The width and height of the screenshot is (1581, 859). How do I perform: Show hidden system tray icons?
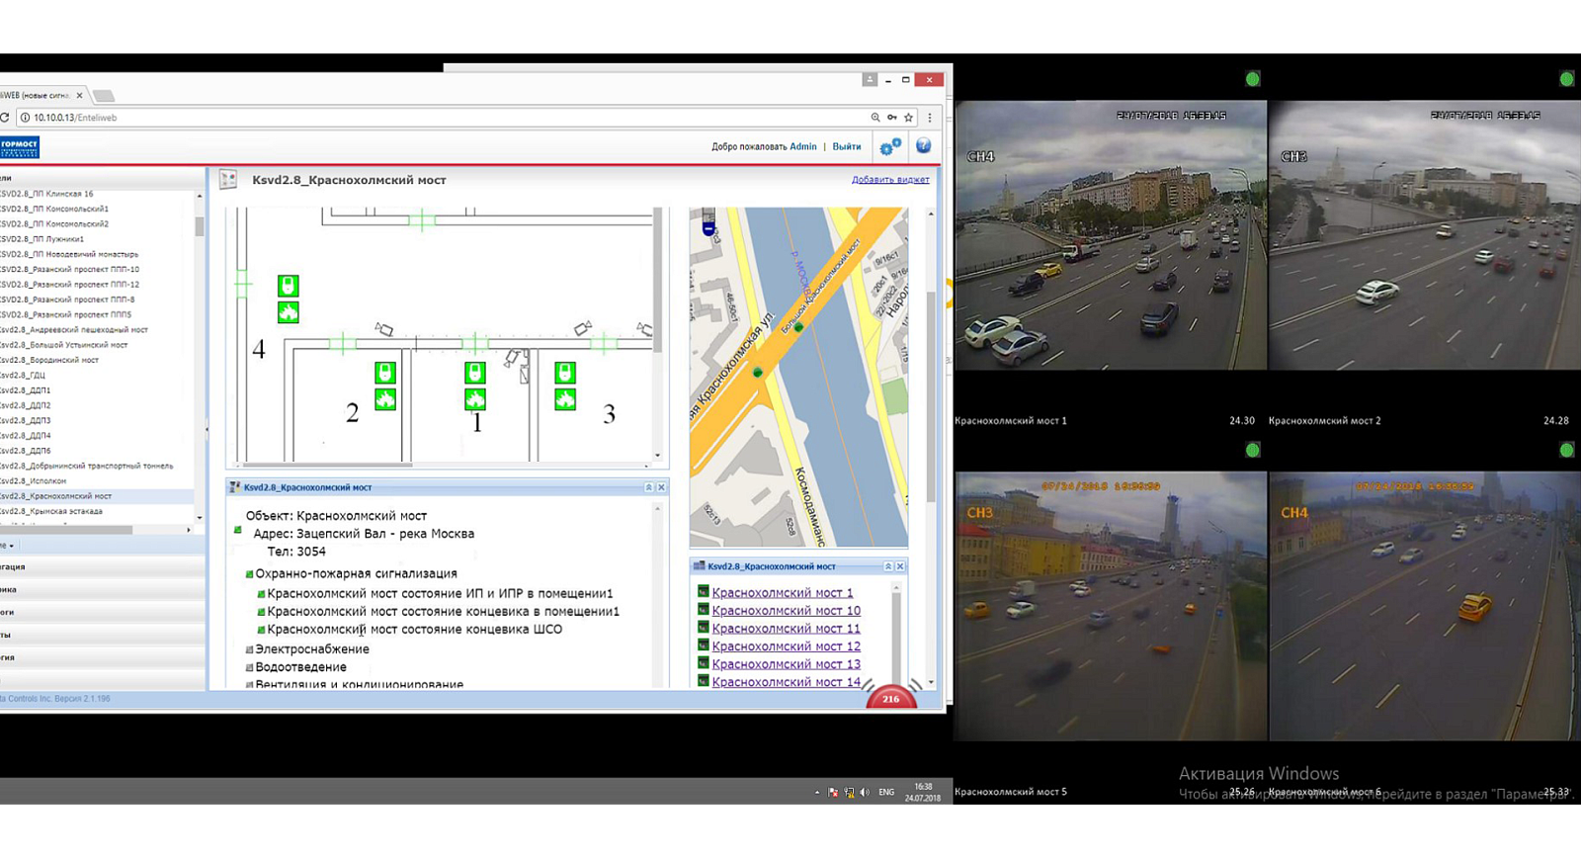point(817,793)
